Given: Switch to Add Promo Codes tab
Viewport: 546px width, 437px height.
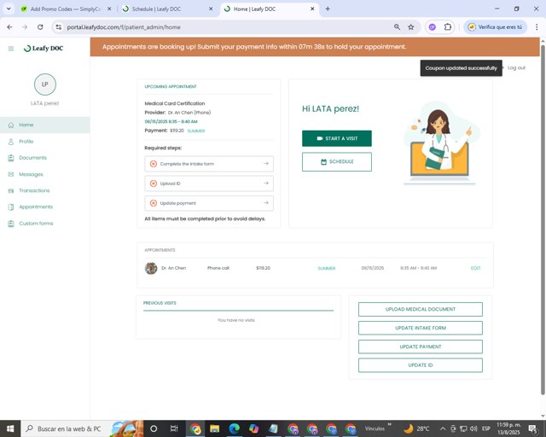Looking at the screenshot, I should pos(66,9).
